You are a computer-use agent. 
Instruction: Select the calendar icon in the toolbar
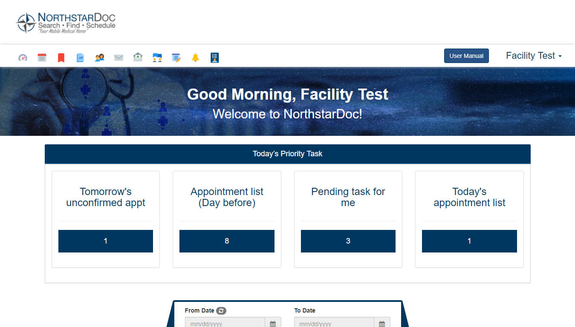pyautogui.click(x=41, y=57)
